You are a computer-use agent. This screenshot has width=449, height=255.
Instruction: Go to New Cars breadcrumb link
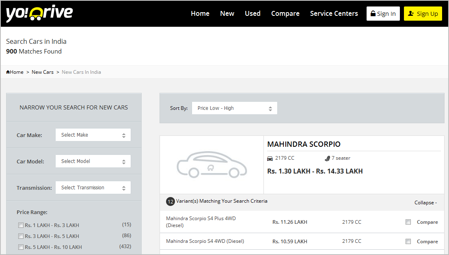point(43,72)
